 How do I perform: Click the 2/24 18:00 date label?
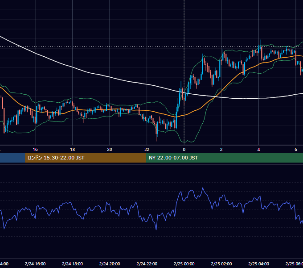click(x=73, y=264)
